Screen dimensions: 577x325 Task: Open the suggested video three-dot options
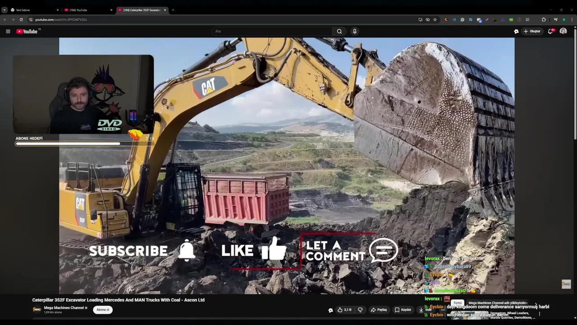540,314
